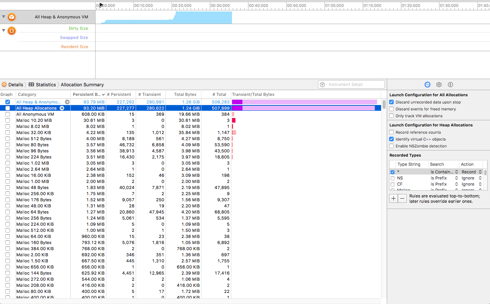Sort by # Transient column header
Image resolution: width=490 pixels, height=304 pixels.
151,94
